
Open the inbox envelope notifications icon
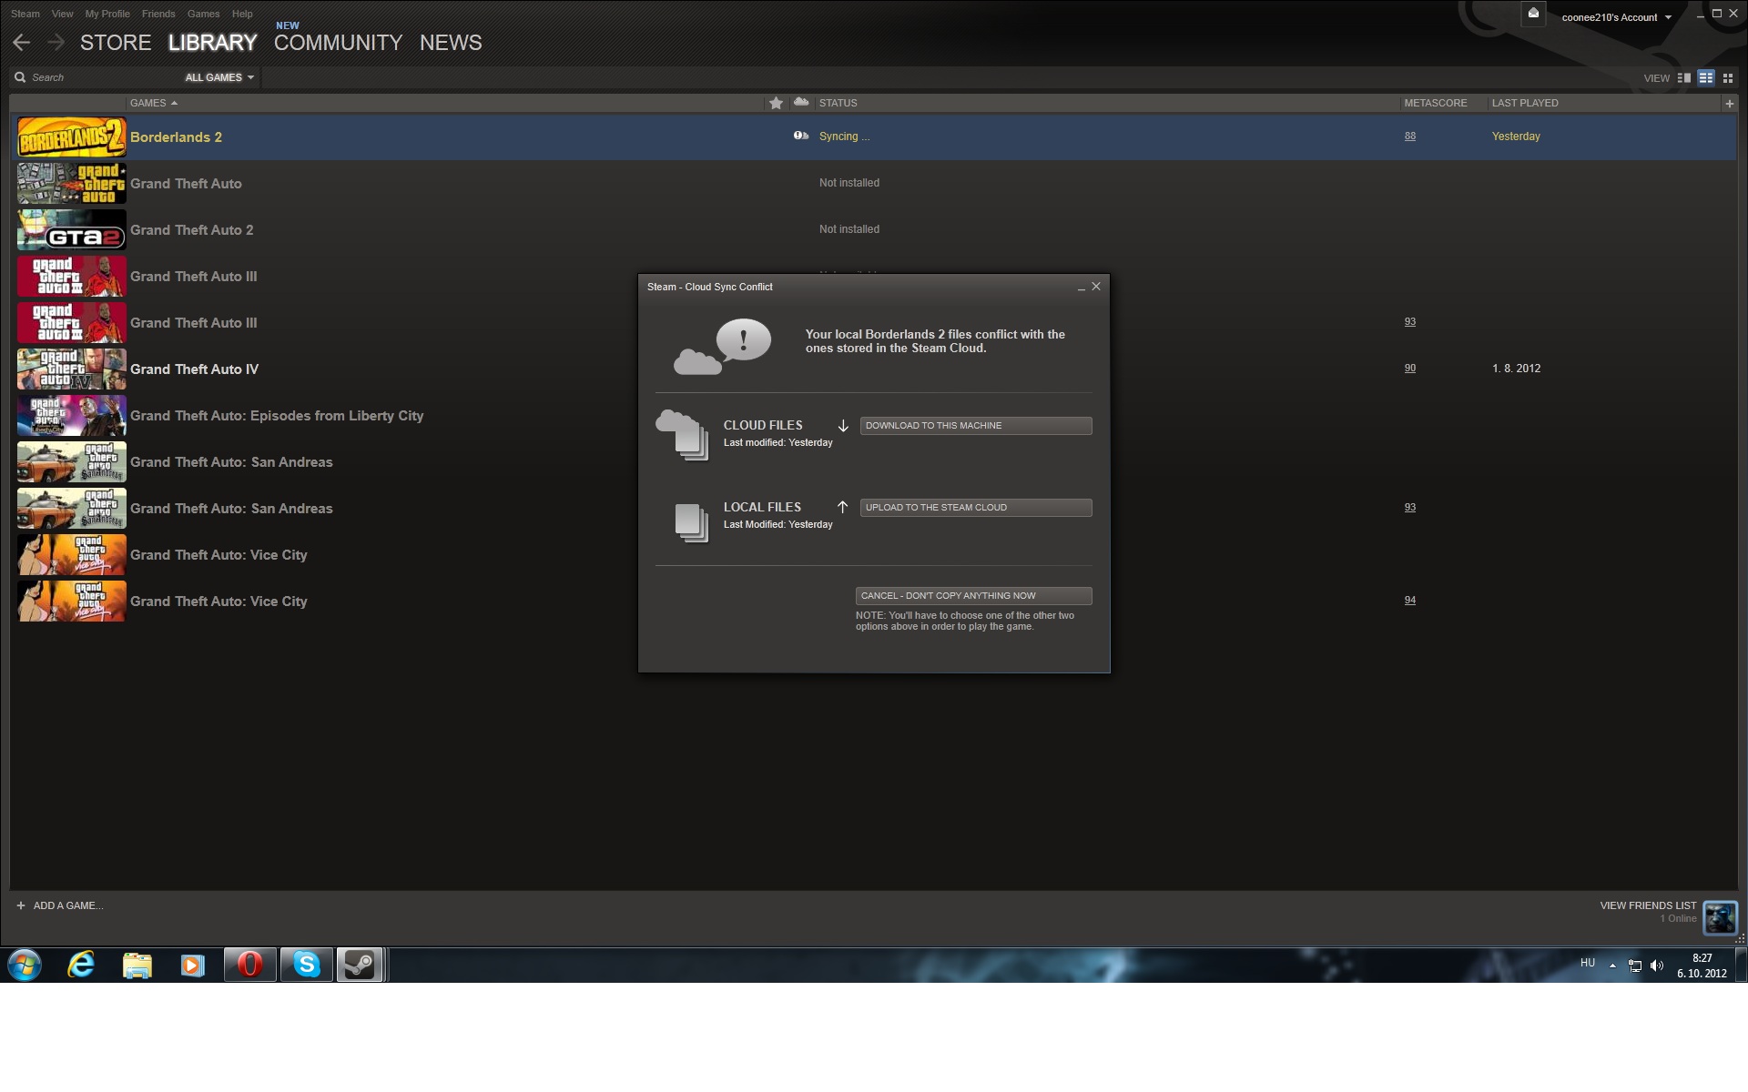1533,14
